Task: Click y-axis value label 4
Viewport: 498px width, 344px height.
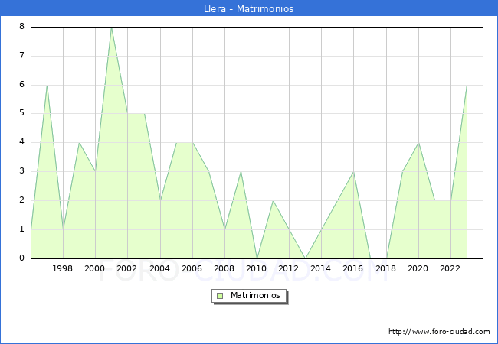Action: pos(21,142)
